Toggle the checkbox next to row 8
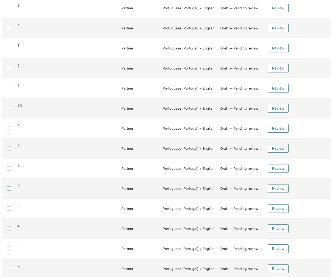 9,148
